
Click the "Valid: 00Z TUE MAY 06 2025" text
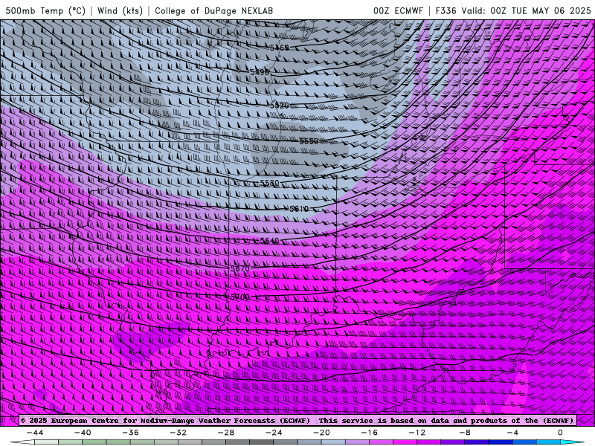pyautogui.click(x=526, y=10)
